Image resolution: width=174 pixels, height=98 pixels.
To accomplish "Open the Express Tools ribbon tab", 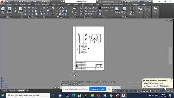I will (106, 4).
